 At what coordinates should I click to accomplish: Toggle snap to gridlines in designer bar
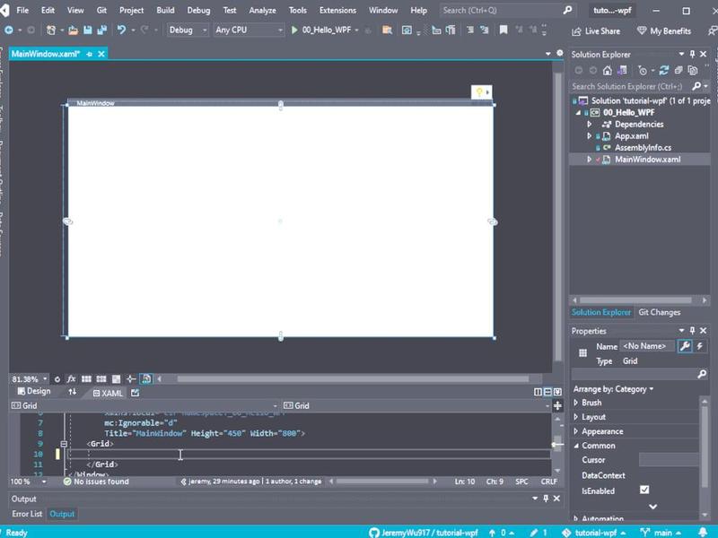(101, 378)
